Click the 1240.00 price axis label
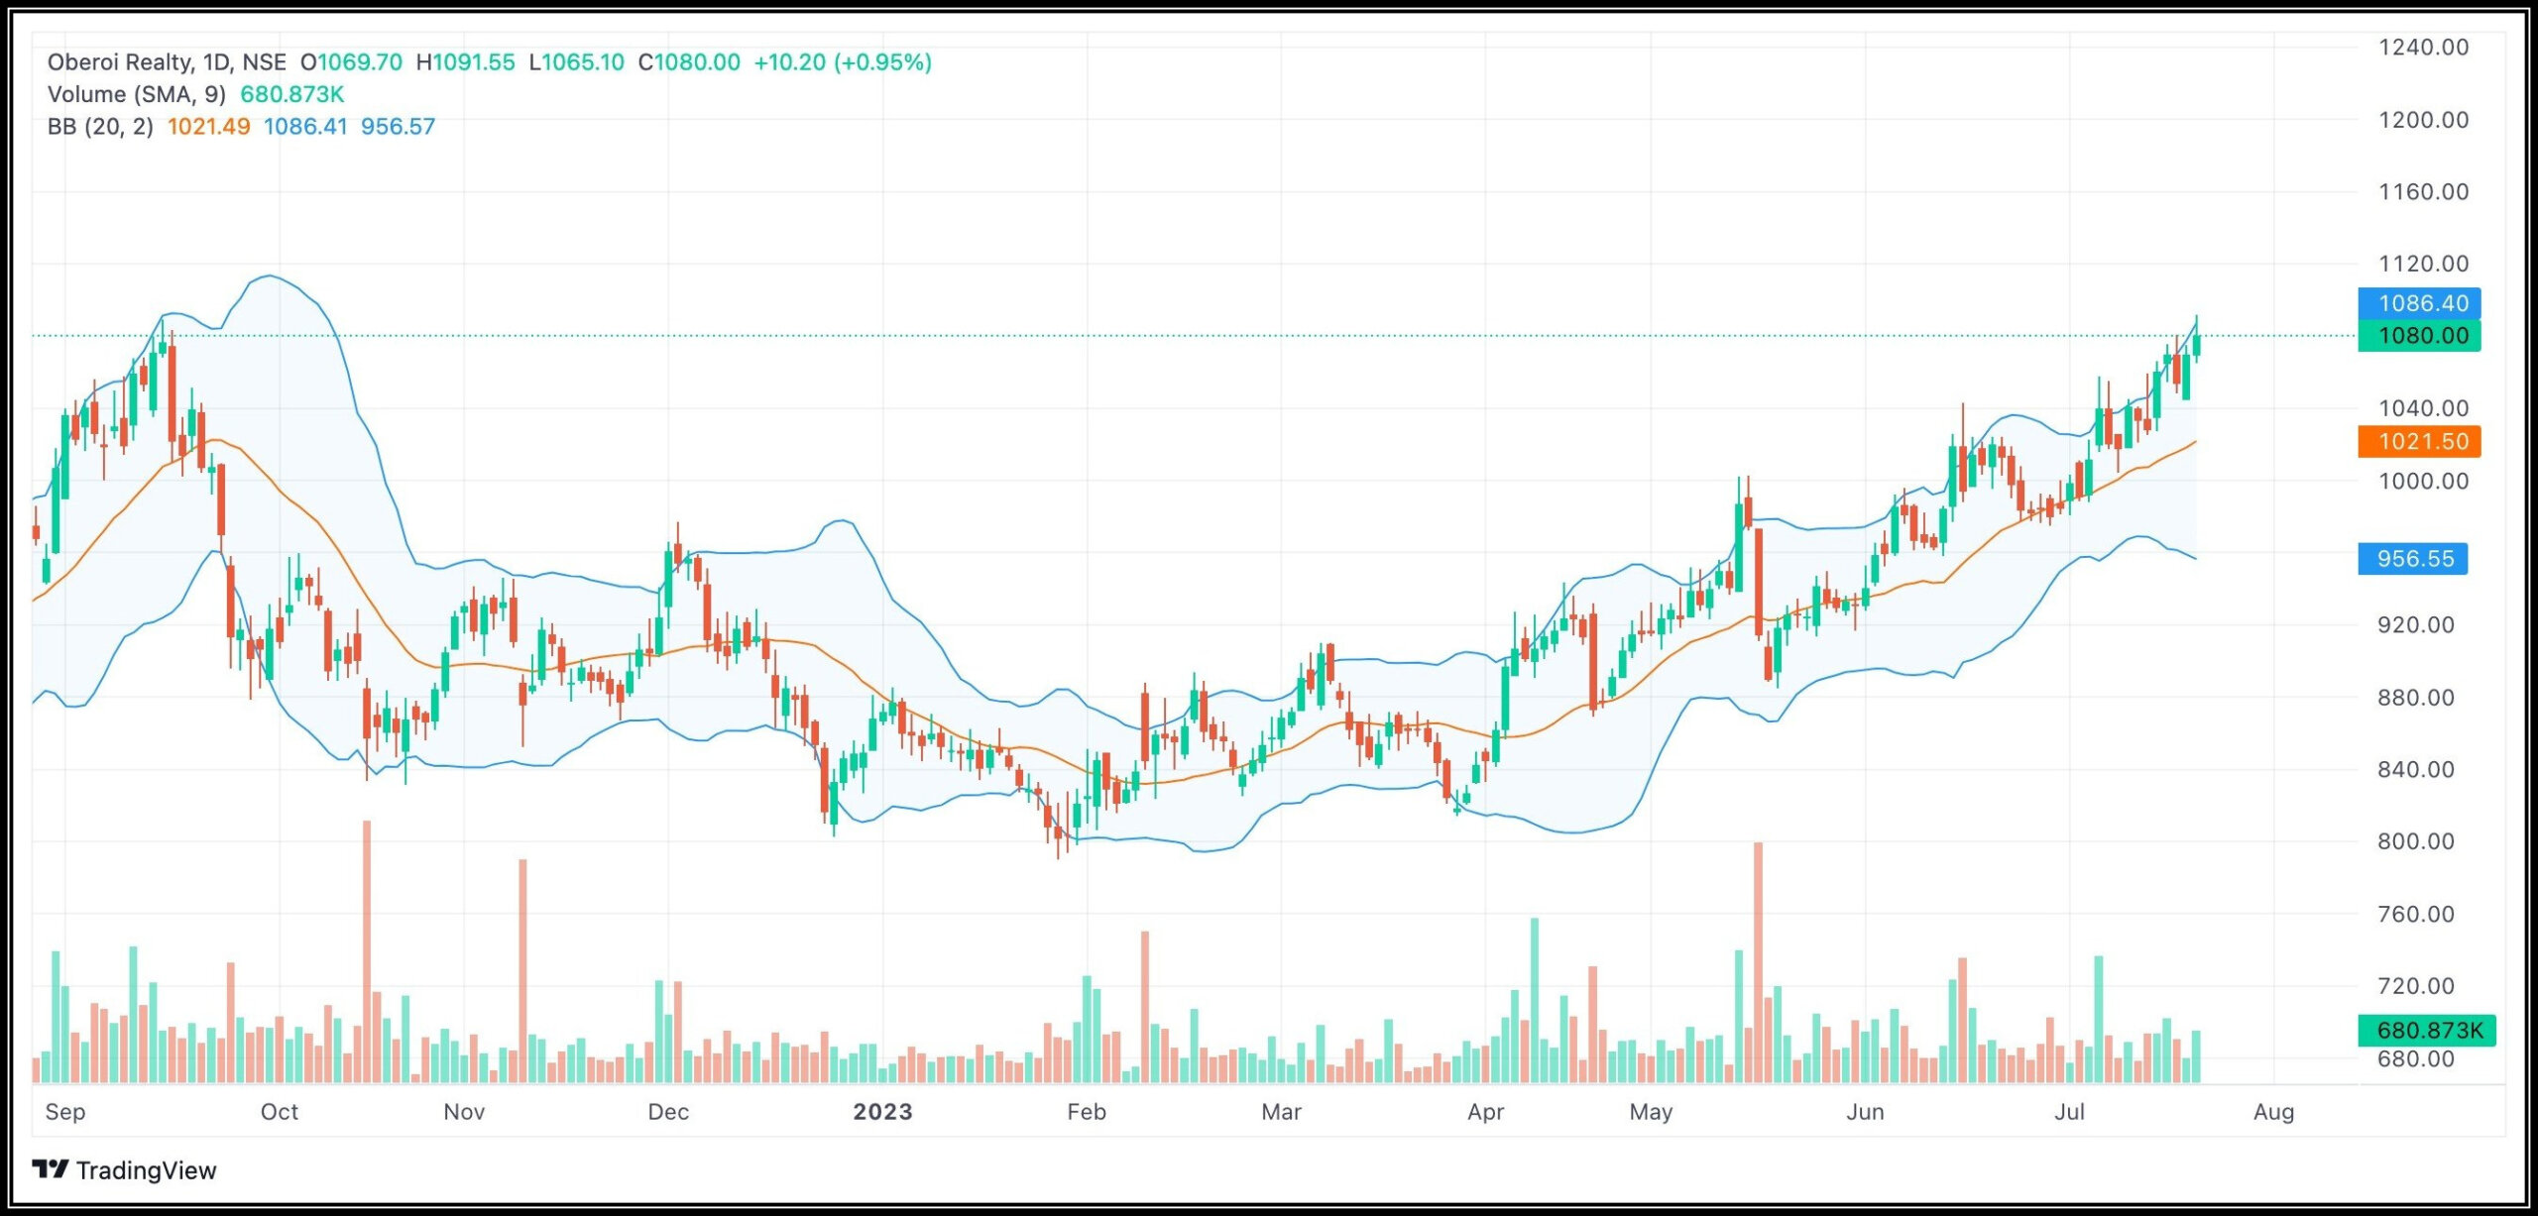The height and width of the screenshot is (1216, 2538). pos(2424,48)
